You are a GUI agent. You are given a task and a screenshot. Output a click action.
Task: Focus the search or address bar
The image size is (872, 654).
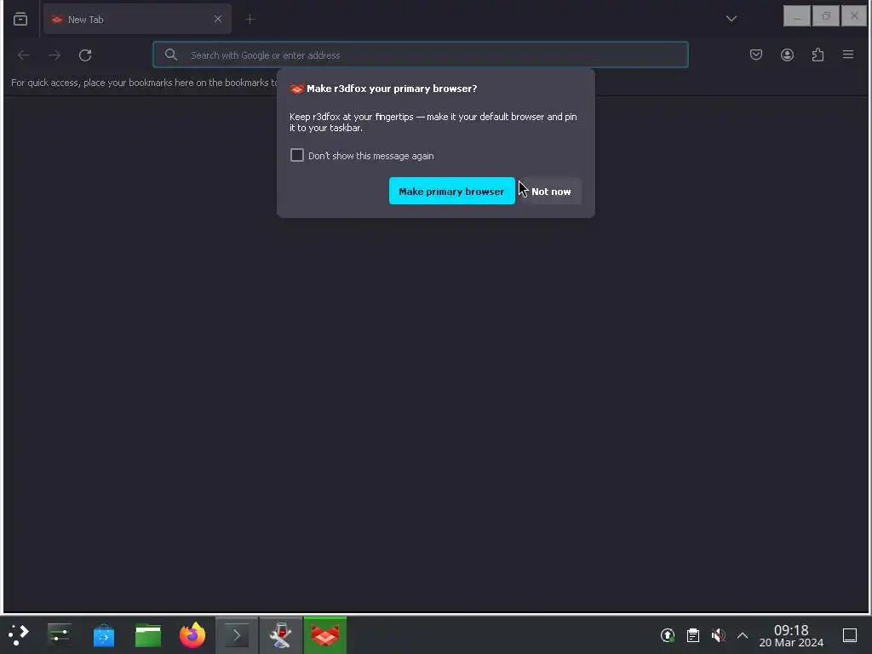tap(421, 55)
